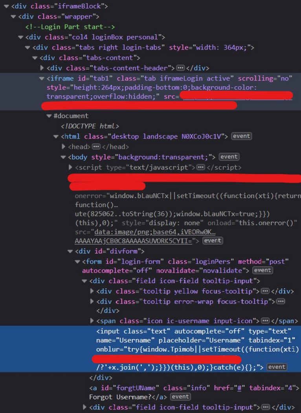Click the onerror window.bLauNCTx attribute text
This screenshot has width=301, height=413.
[x=188, y=196]
